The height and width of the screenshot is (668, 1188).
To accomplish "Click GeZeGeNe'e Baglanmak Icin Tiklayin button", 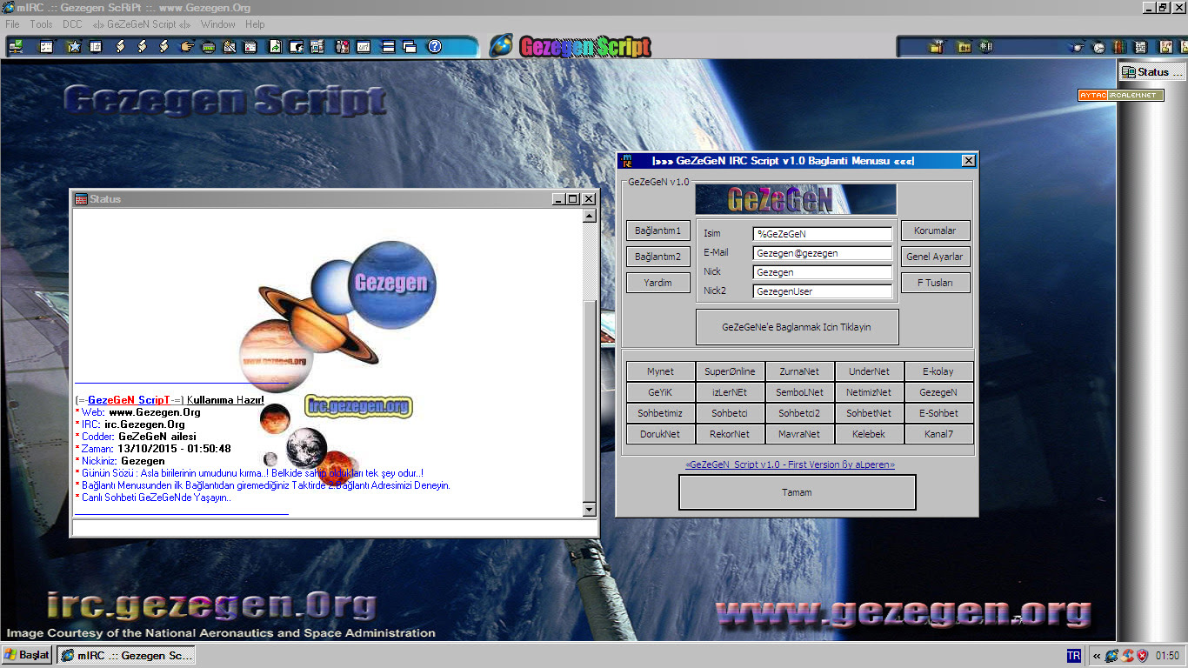I will [797, 327].
